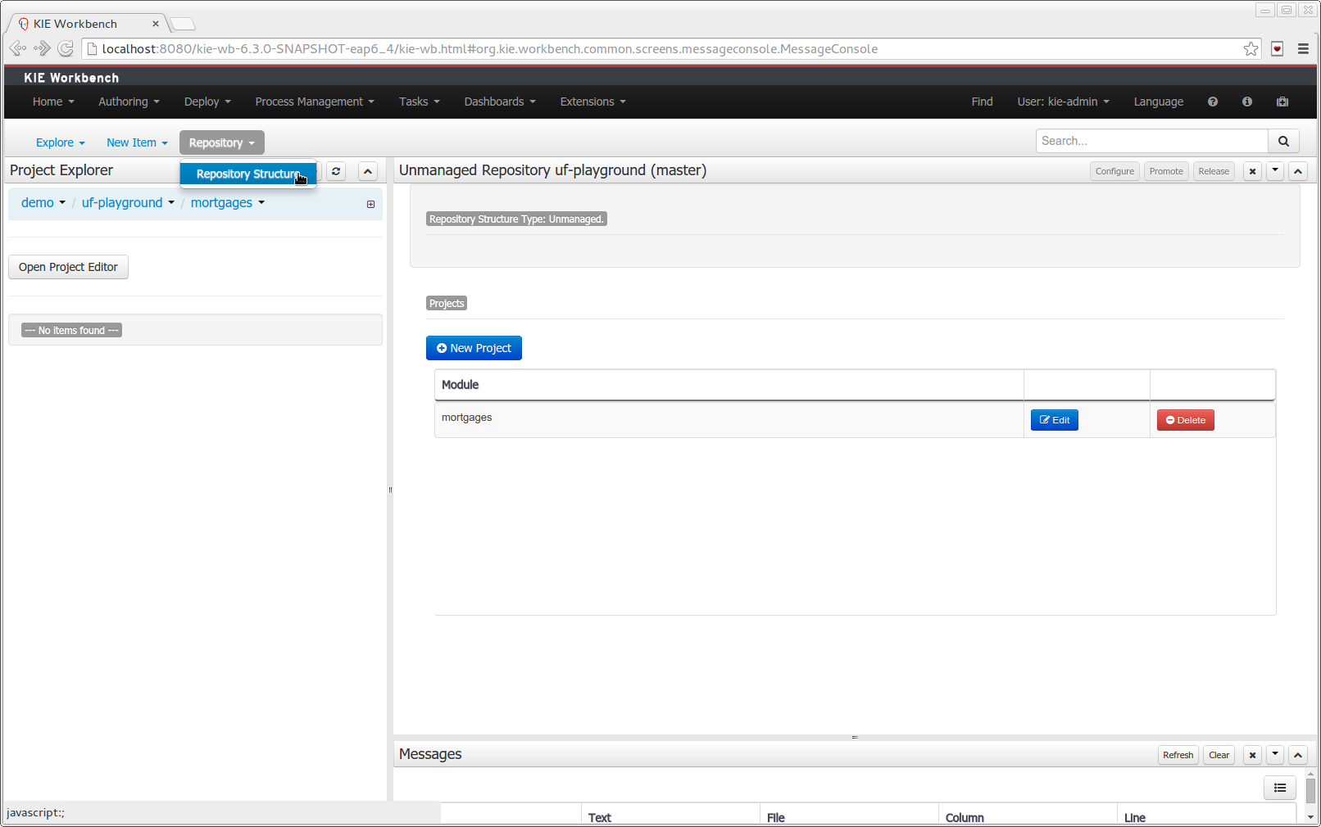
Task: Click the New Project button
Action: (x=474, y=348)
